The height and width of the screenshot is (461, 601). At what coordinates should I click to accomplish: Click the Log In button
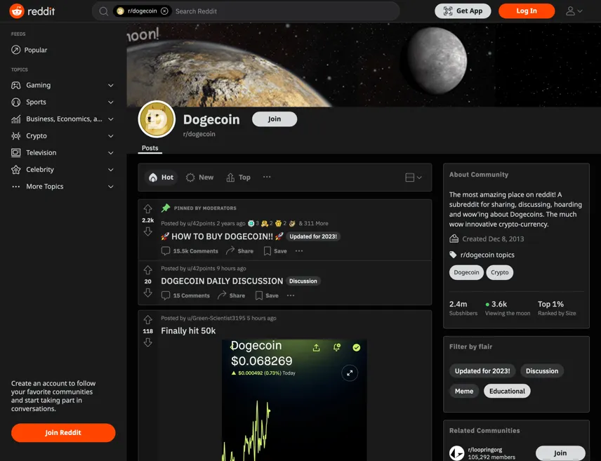[x=527, y=11]
